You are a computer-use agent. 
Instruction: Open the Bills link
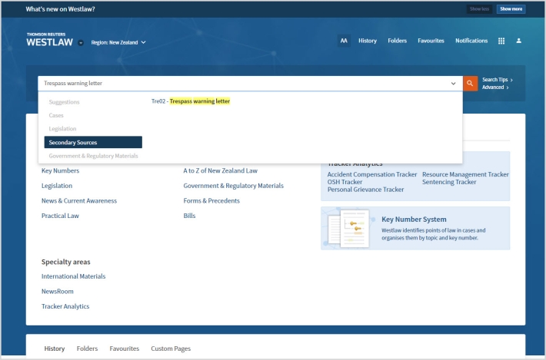pos(189,216)
